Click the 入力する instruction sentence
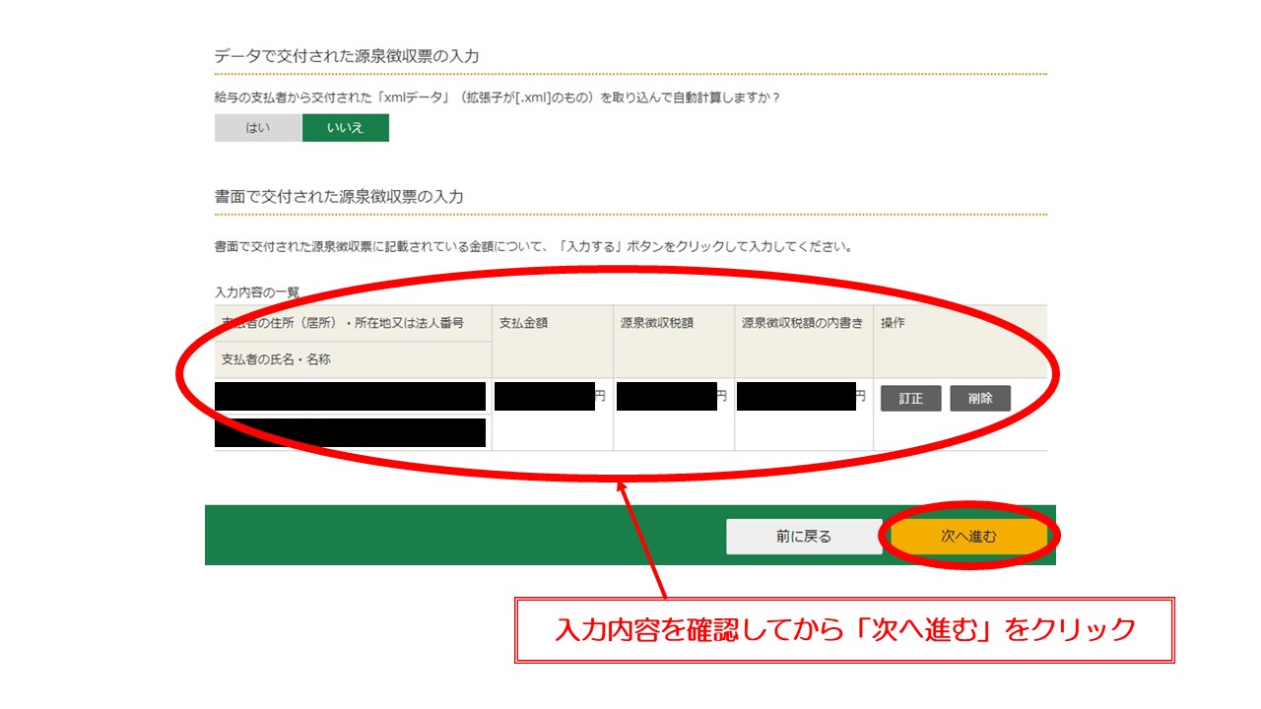 534,246
